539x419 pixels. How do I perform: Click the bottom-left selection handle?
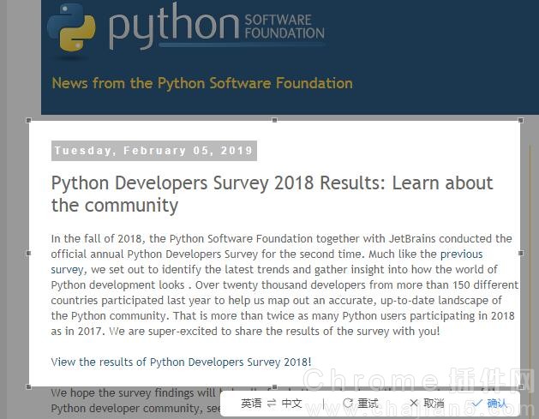coord(28,387)
